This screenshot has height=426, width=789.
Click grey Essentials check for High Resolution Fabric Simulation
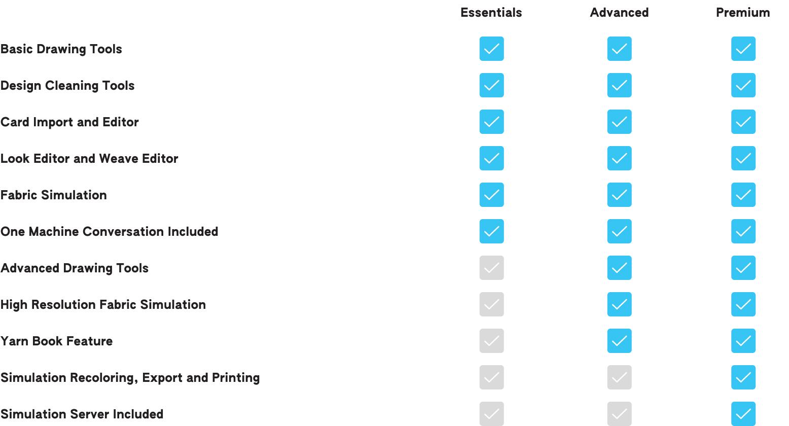491,304
